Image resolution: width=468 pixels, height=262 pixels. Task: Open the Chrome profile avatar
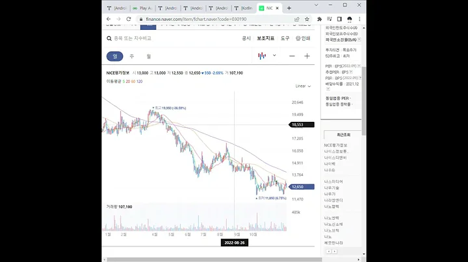click(350, 19)
